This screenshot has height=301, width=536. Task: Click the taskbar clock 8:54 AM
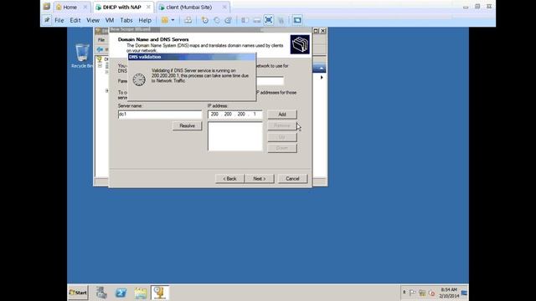[x=449, y=293]
